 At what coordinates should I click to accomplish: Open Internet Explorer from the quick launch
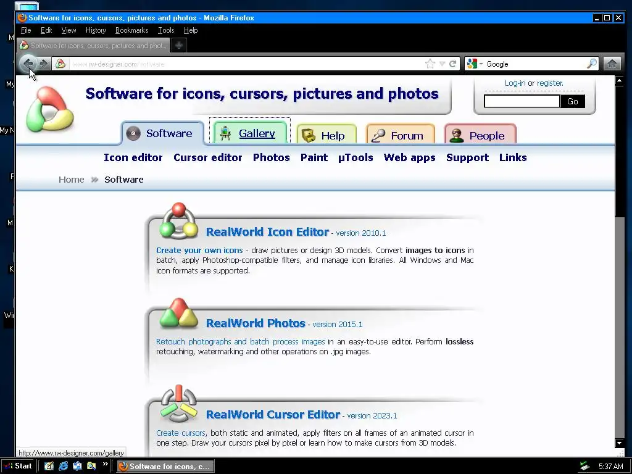point(64,466)
